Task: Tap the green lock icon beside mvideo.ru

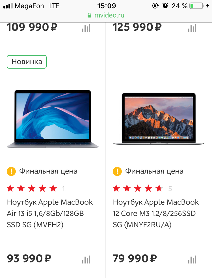Action: [89, 15]
